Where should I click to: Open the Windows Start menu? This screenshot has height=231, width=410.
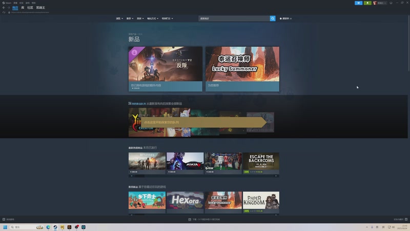5,227
